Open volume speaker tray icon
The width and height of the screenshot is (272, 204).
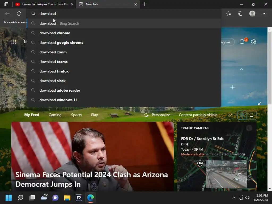point(247,198)
